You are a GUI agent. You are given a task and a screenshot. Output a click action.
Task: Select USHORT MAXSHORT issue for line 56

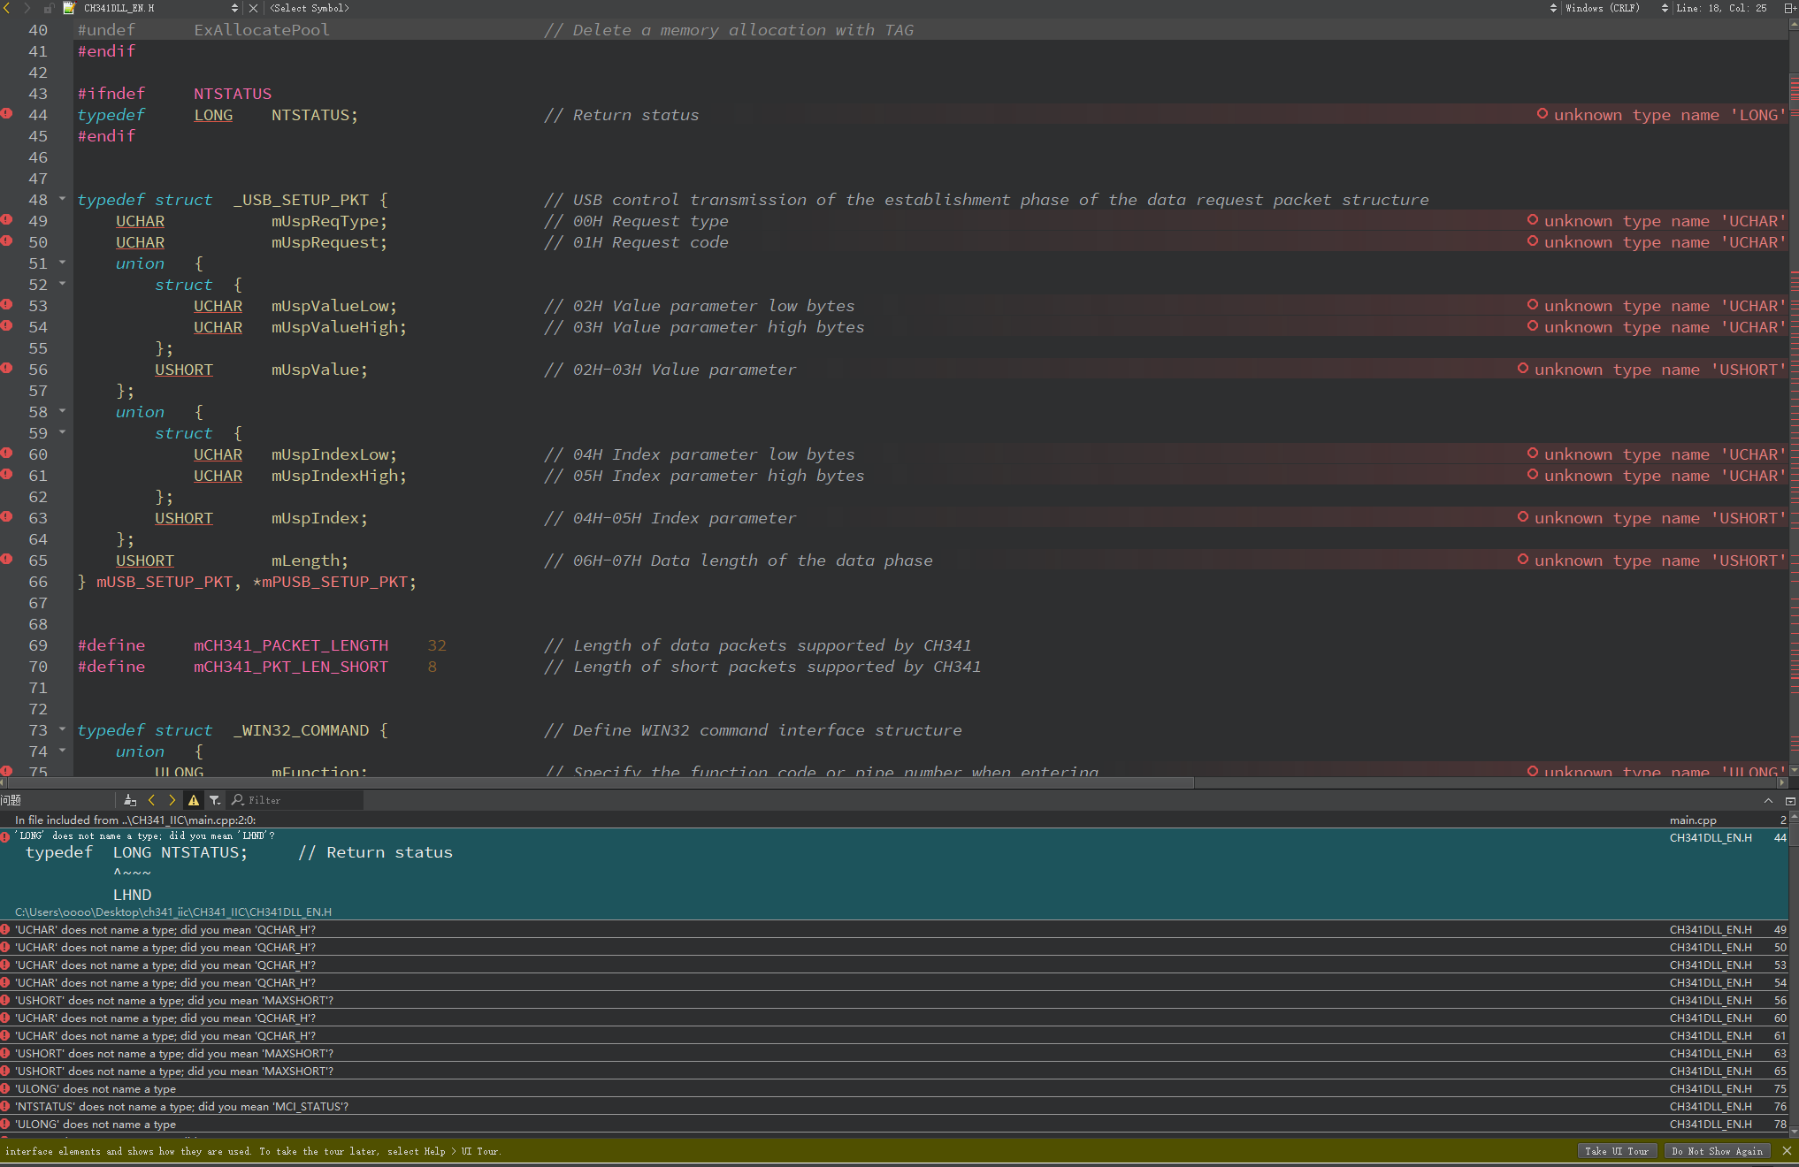[893, 1000]
